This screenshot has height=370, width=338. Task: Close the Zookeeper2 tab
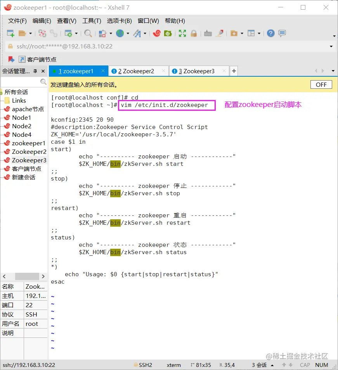click(x=163, y=71)
